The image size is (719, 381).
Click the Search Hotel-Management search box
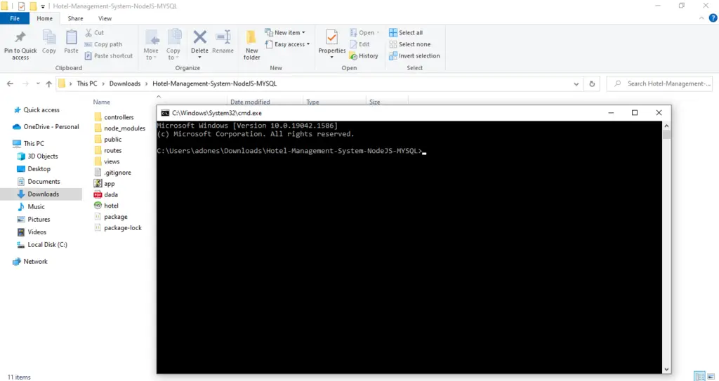[x=664, y=83]
